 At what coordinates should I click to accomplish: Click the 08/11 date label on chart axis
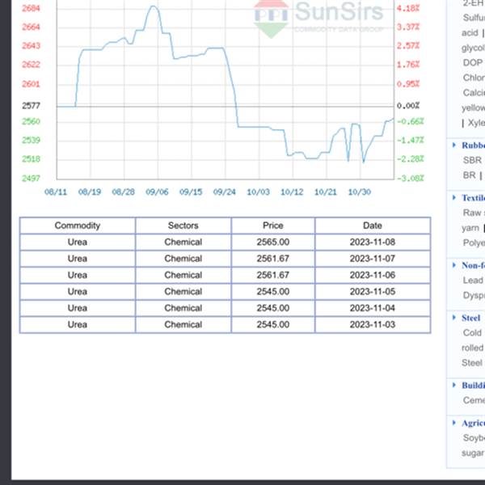pos(56,192)
